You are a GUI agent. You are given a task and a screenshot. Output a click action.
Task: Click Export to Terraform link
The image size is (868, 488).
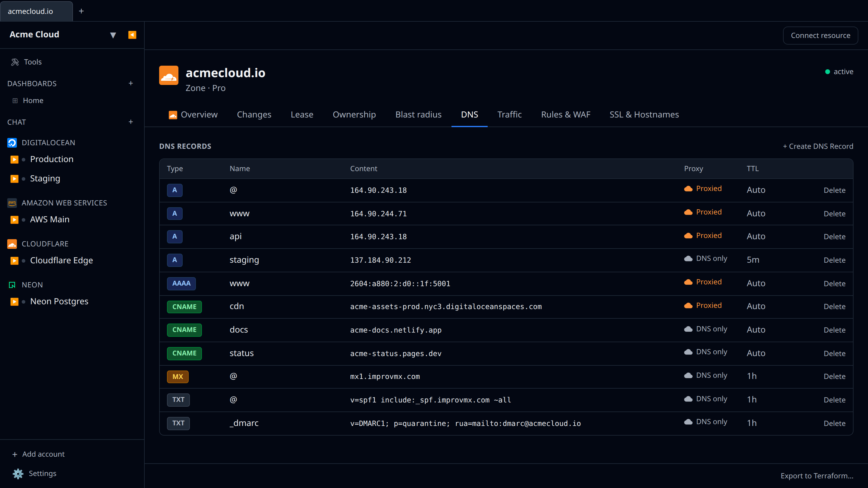817,476
